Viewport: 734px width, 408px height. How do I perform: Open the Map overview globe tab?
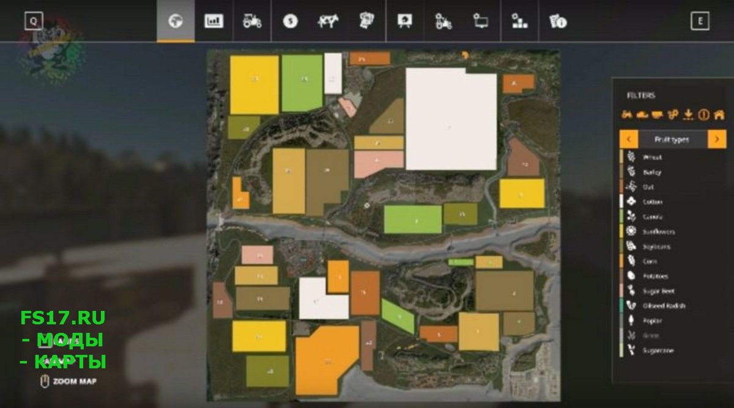(176, 21)
